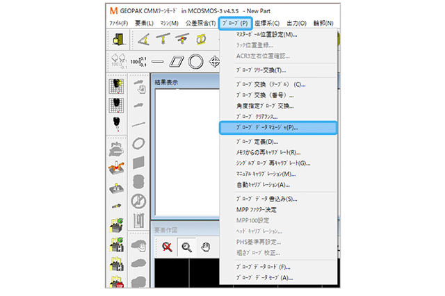Open the 公差照合(T) menu
The height and width of the screenshot is (296, 445).
200,23
